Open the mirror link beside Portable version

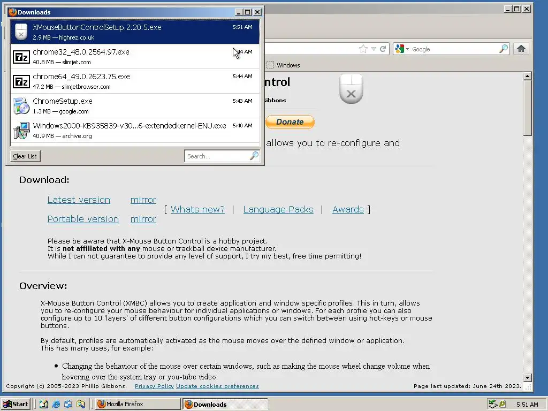point(143,219)
